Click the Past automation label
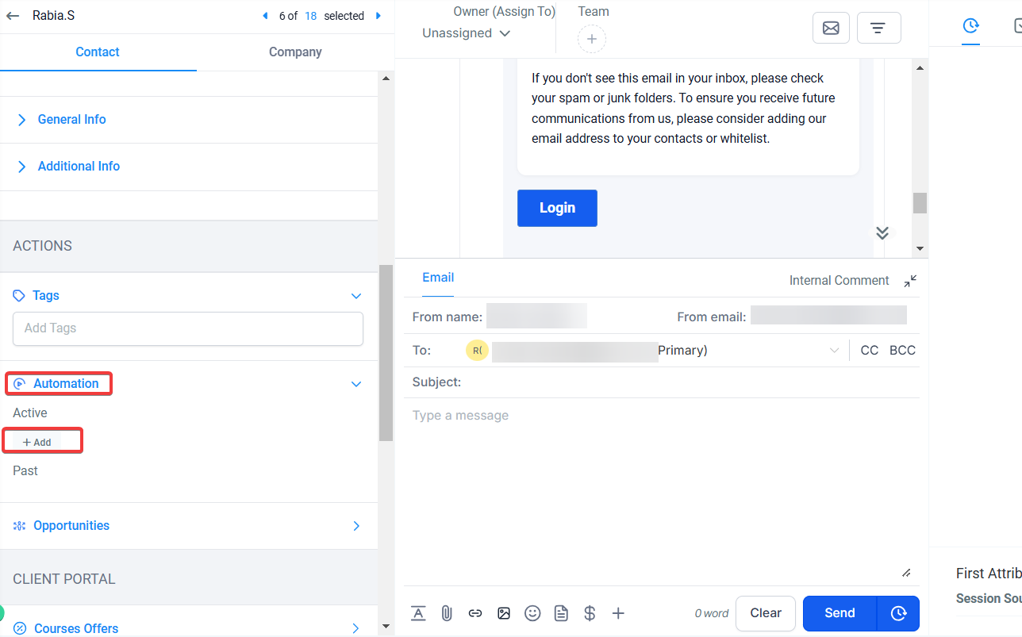The height and width of the screenshot is (637, 1022). (x=25, y=471)
